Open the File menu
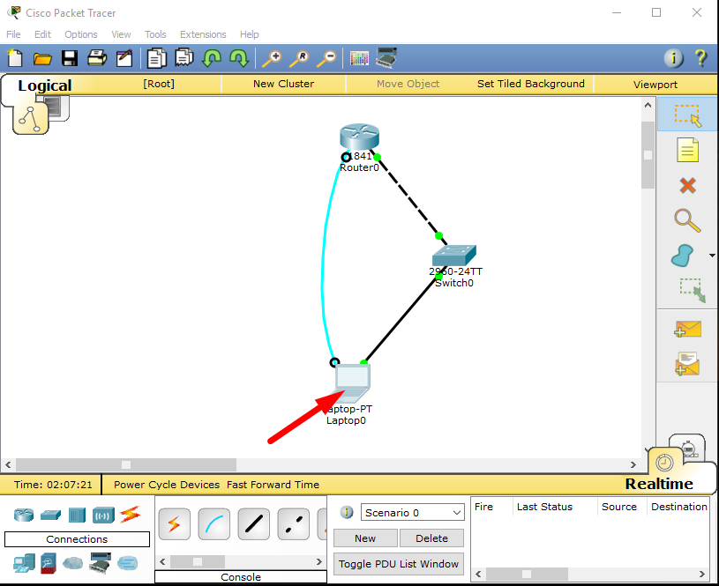This screenshot has width=719, height=586. (13, 34)
